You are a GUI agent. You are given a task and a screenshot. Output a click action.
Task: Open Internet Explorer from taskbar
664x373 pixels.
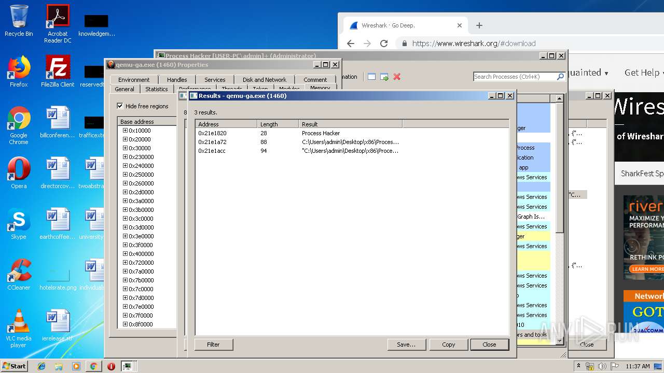tap(41, 366)
